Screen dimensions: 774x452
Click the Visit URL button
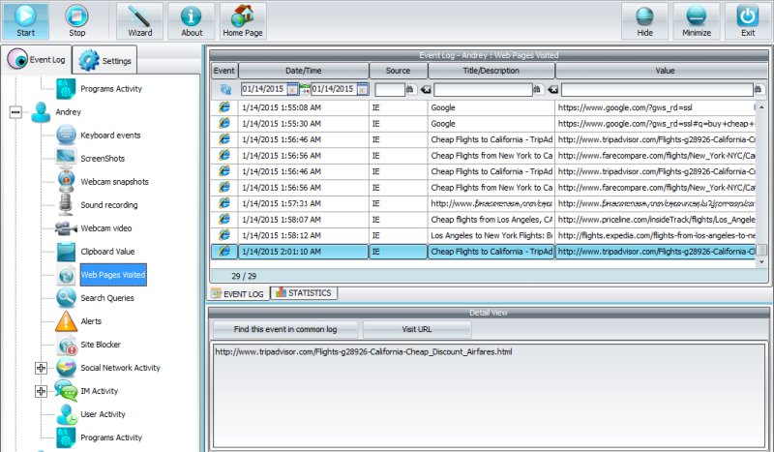pos(417,329)
